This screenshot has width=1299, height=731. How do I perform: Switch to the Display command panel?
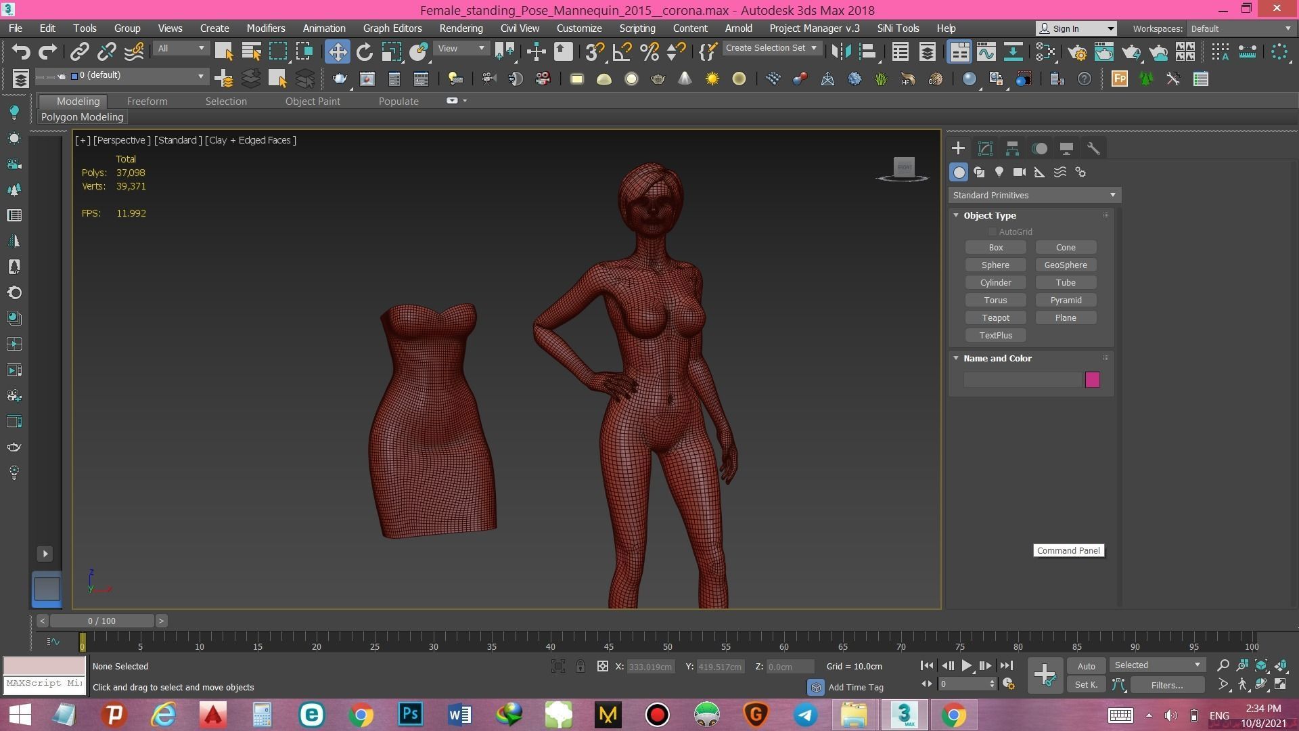pyautogui.click(x=1066, y=148)
